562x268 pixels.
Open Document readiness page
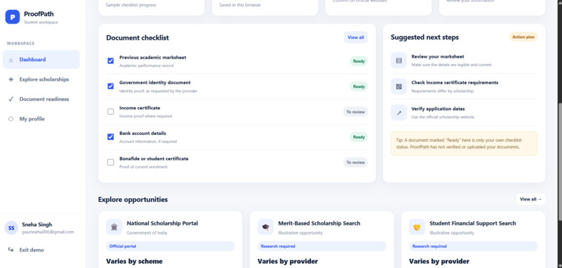(41, 99)
